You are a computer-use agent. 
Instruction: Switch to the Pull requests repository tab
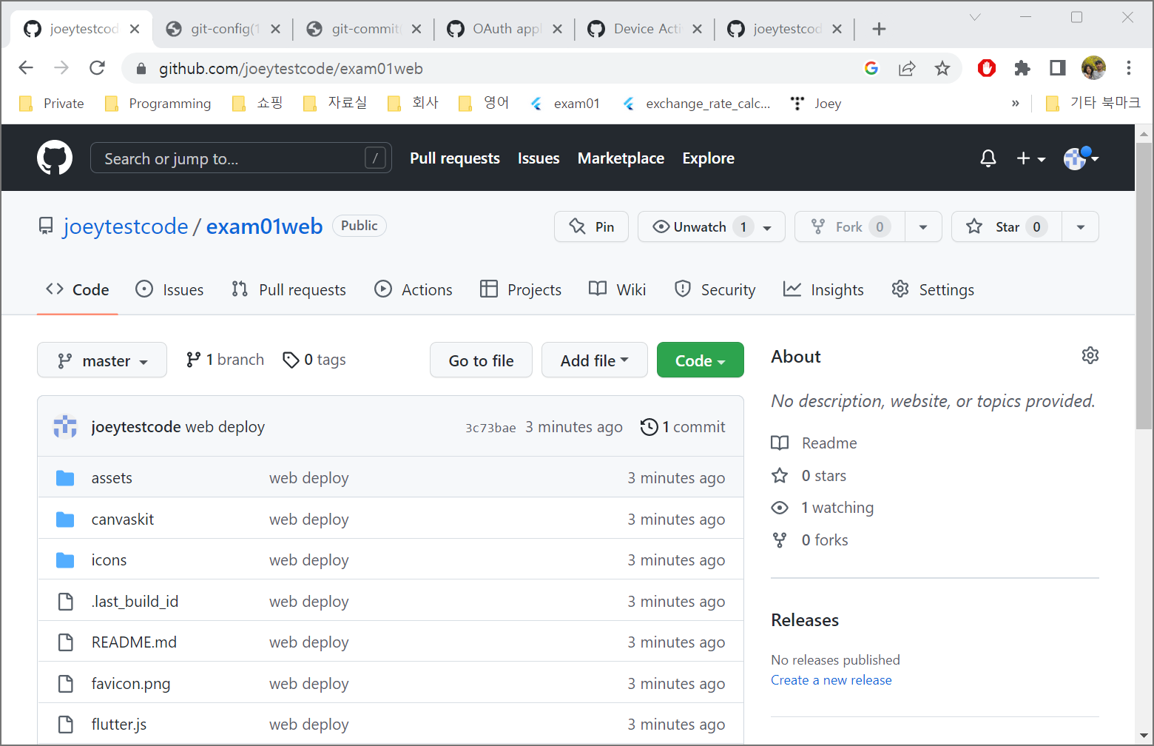288,289
